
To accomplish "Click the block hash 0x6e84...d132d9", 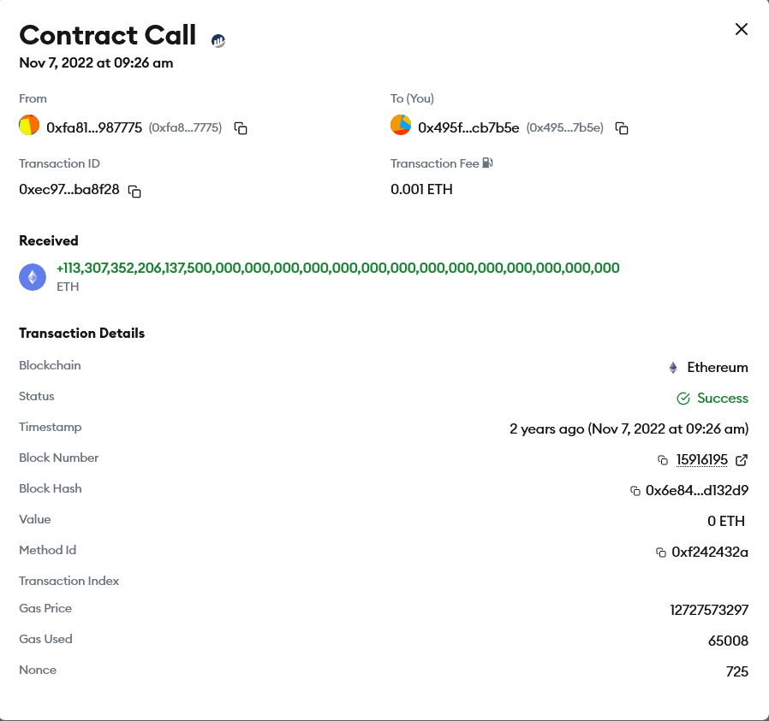I will (x=697, y=491).
